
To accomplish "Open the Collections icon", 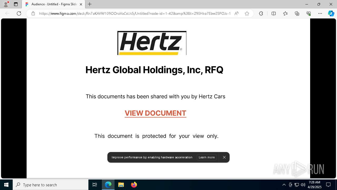I will pyautogui.click(x=297, y=13).
